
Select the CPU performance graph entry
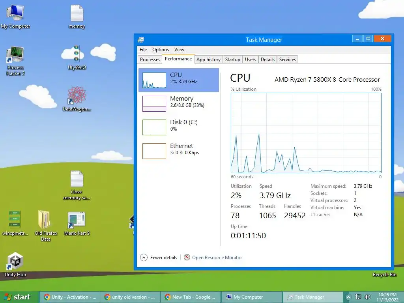click(x=179, y=80)
